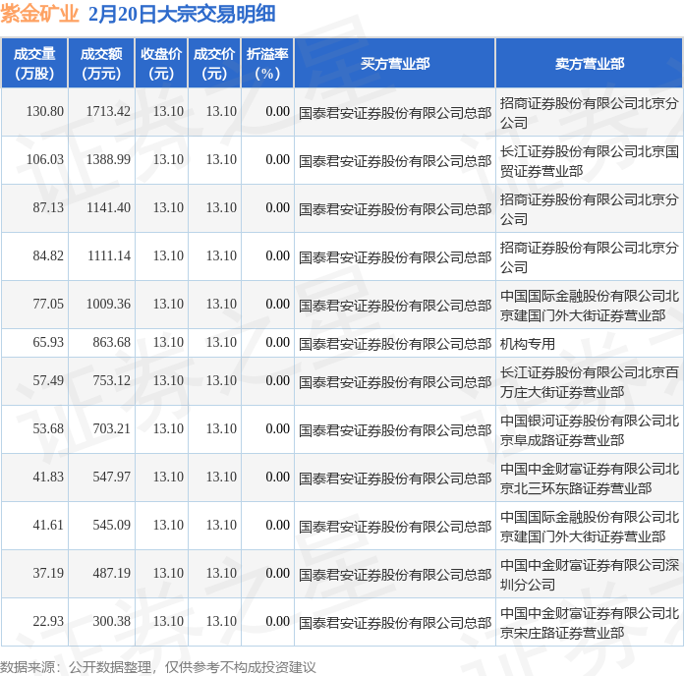The height and width of the screenshot is (676, 684).
Task: Click seller 长江证券 北京百万庄大街 cell
Action: point(590,382)
